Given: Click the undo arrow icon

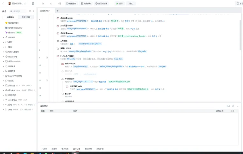Looking at the screenshot, I should [43, 3].
